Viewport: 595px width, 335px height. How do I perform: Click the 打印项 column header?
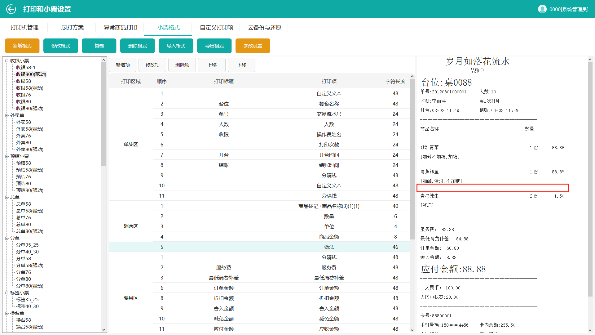pos(329,81)
